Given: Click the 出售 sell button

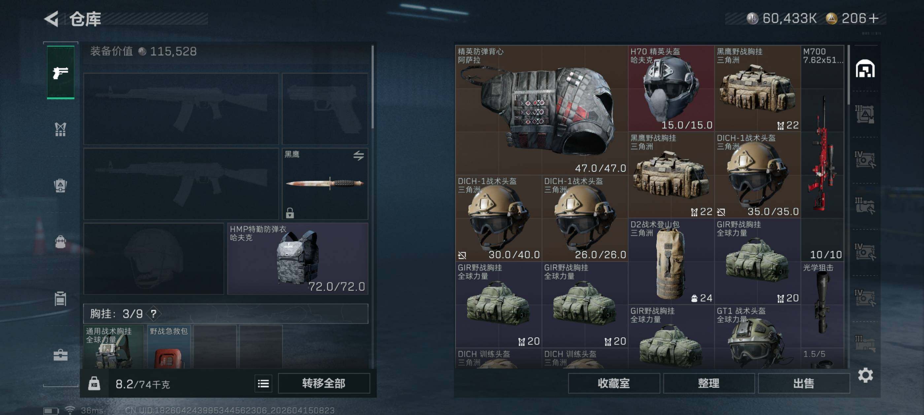Looking at the screenshot, I should 804,383.
